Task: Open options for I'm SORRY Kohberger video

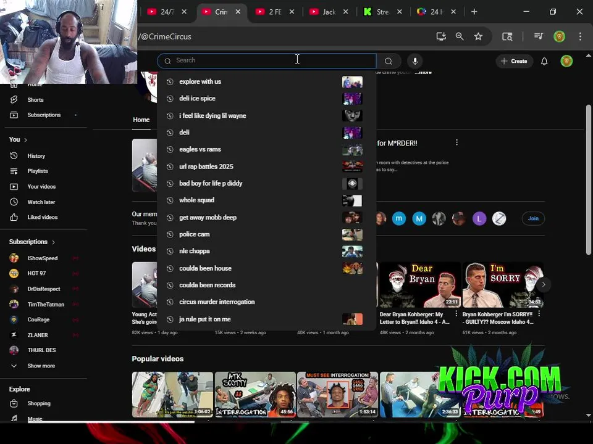Action: coord(539,314)
